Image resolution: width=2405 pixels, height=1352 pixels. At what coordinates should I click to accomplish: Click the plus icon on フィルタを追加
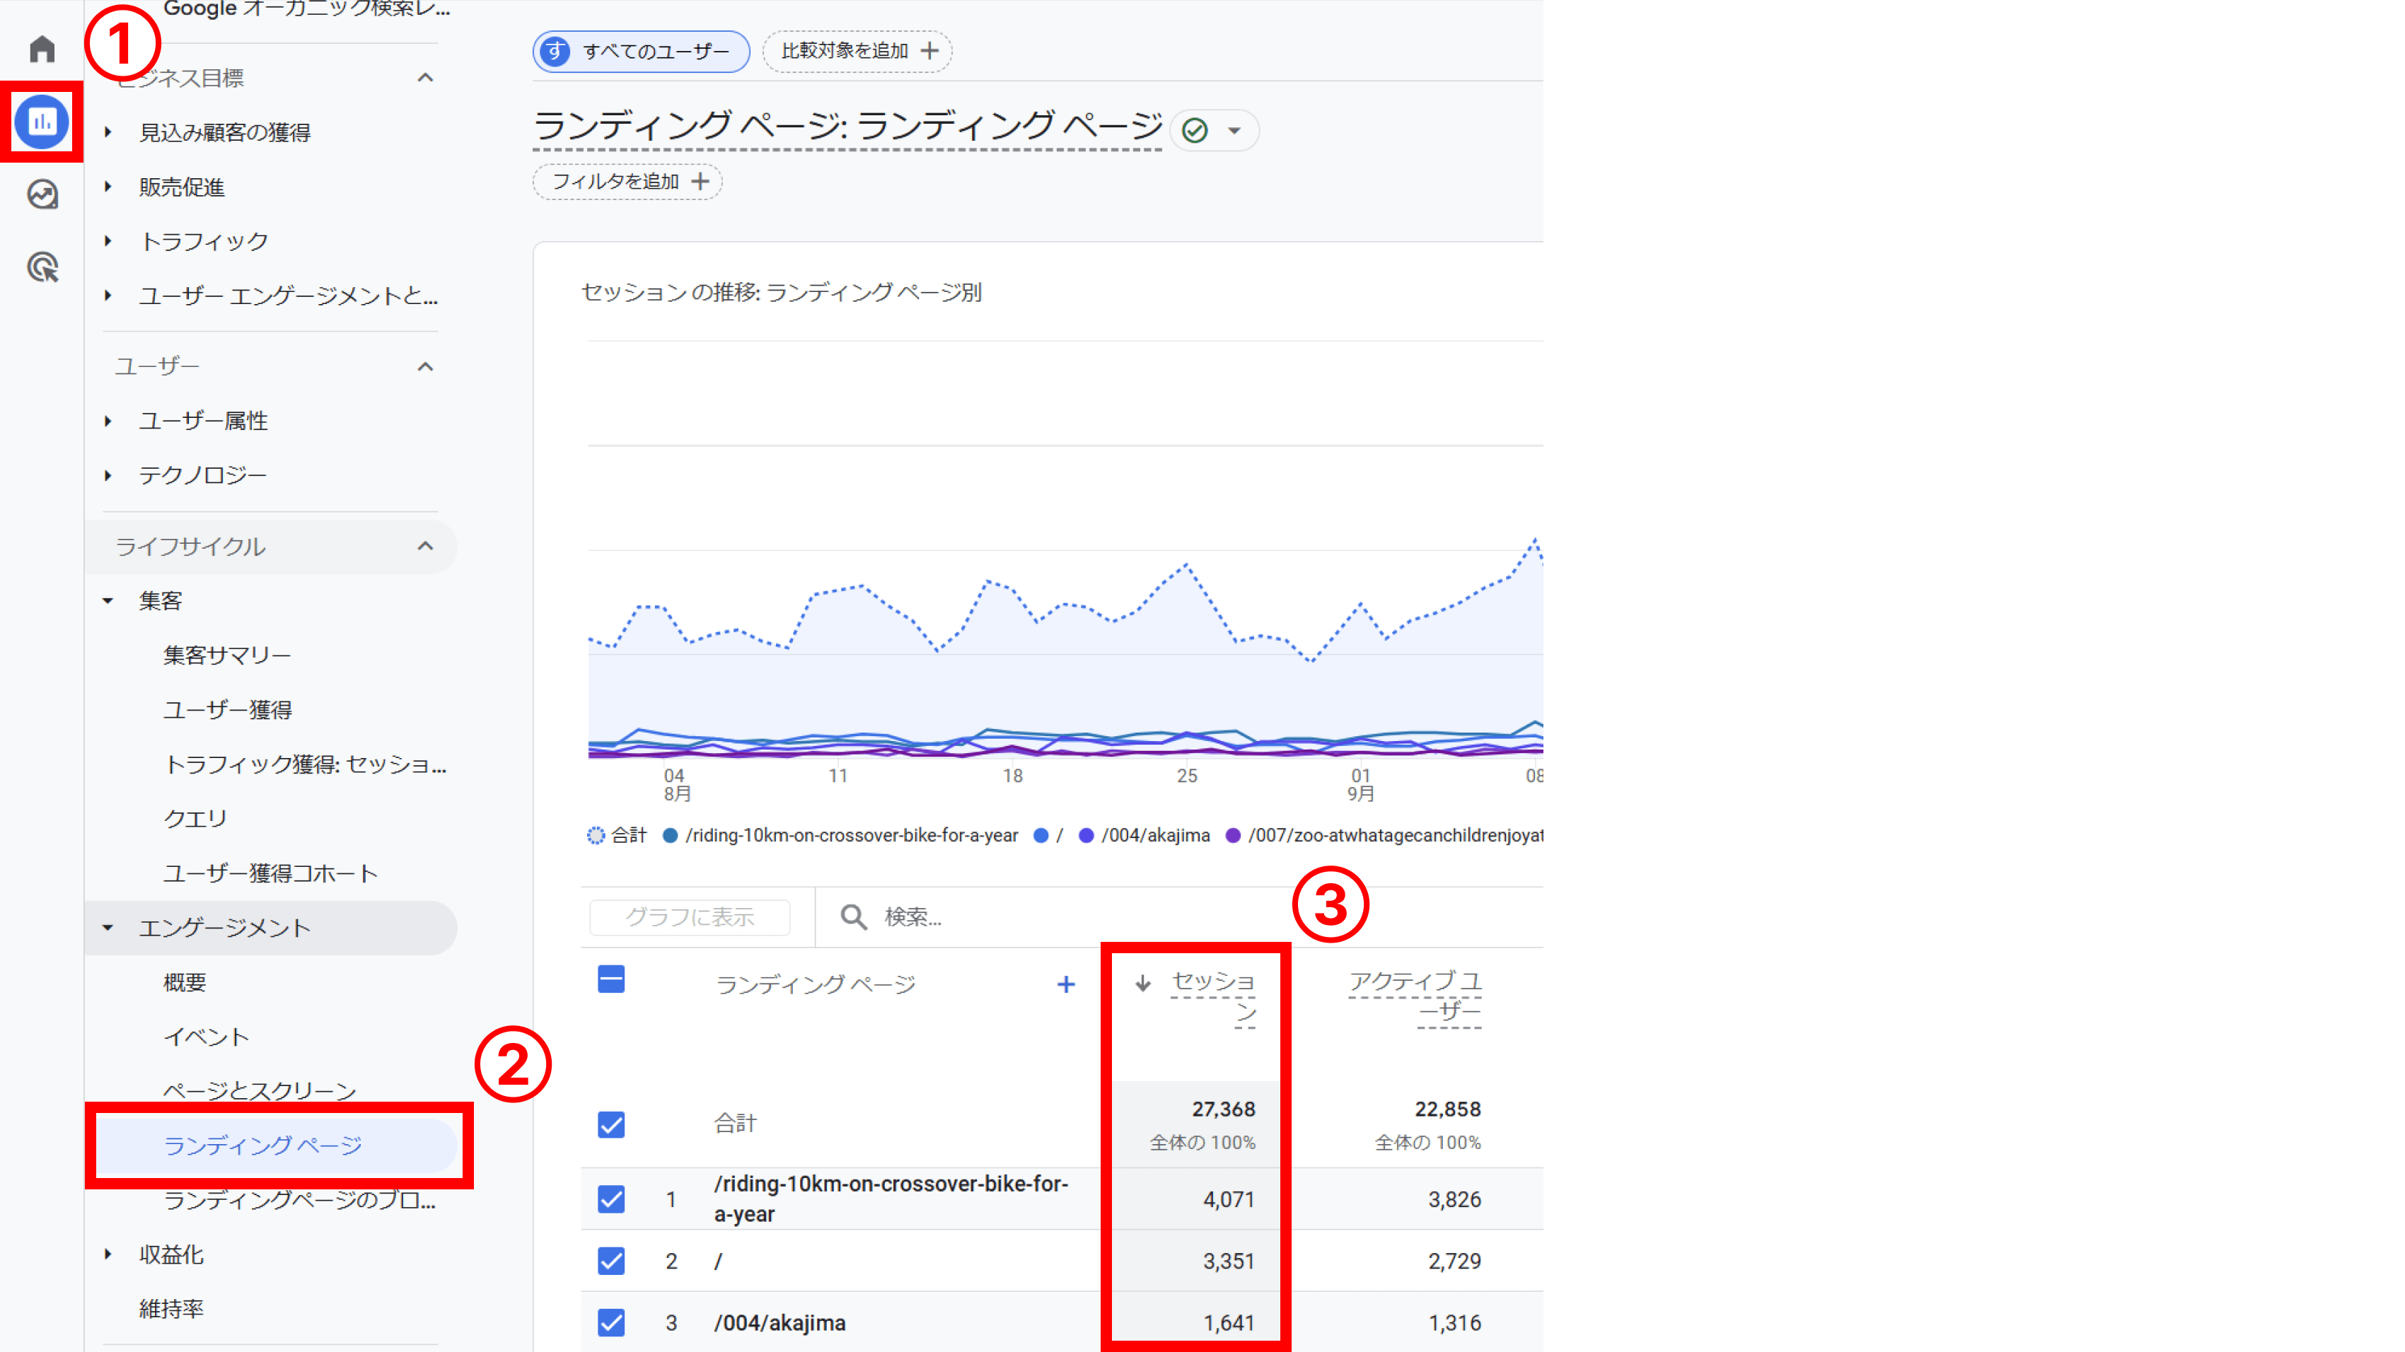tap(700, 181)
